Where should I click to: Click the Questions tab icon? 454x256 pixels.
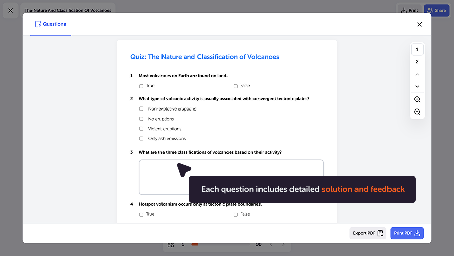(38, 24)
